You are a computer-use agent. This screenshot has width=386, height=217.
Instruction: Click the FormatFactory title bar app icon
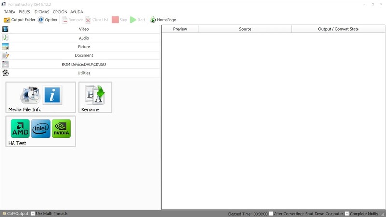4,4
